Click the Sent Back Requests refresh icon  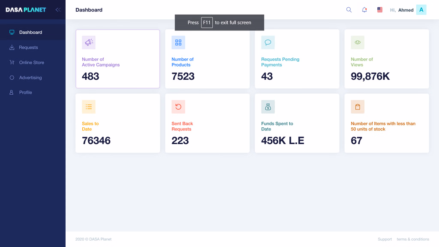coord(178,107)
